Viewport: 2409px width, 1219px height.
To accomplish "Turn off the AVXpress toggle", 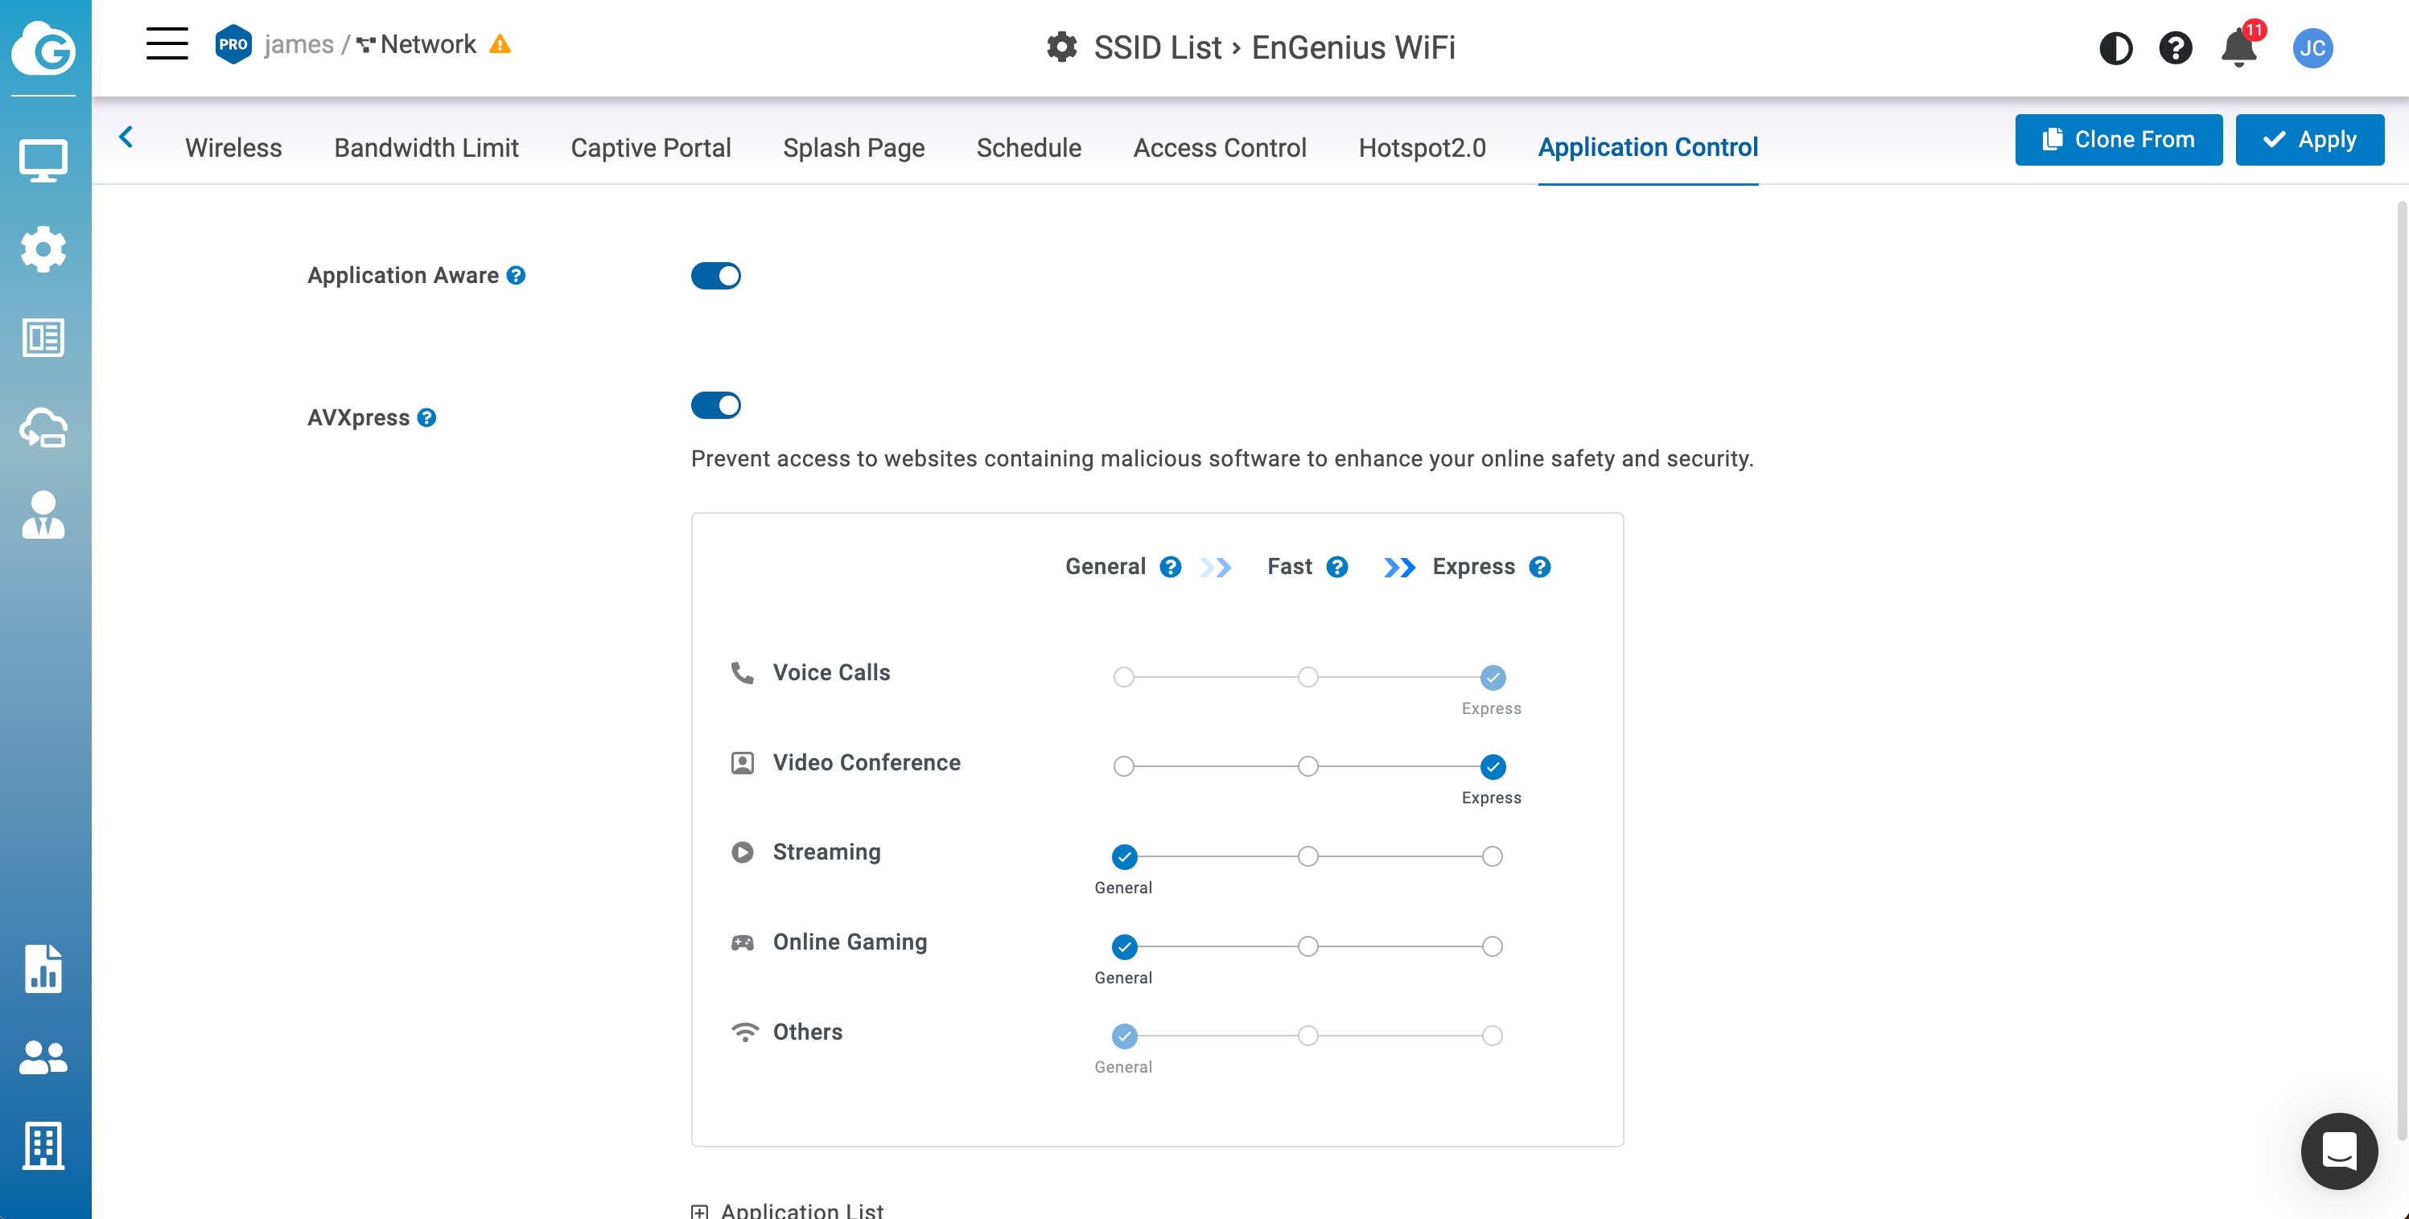I will tap(715, 404).
